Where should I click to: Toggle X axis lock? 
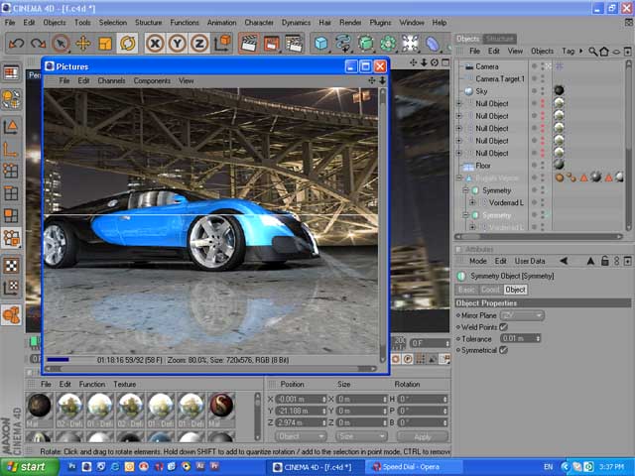[155, 43]
